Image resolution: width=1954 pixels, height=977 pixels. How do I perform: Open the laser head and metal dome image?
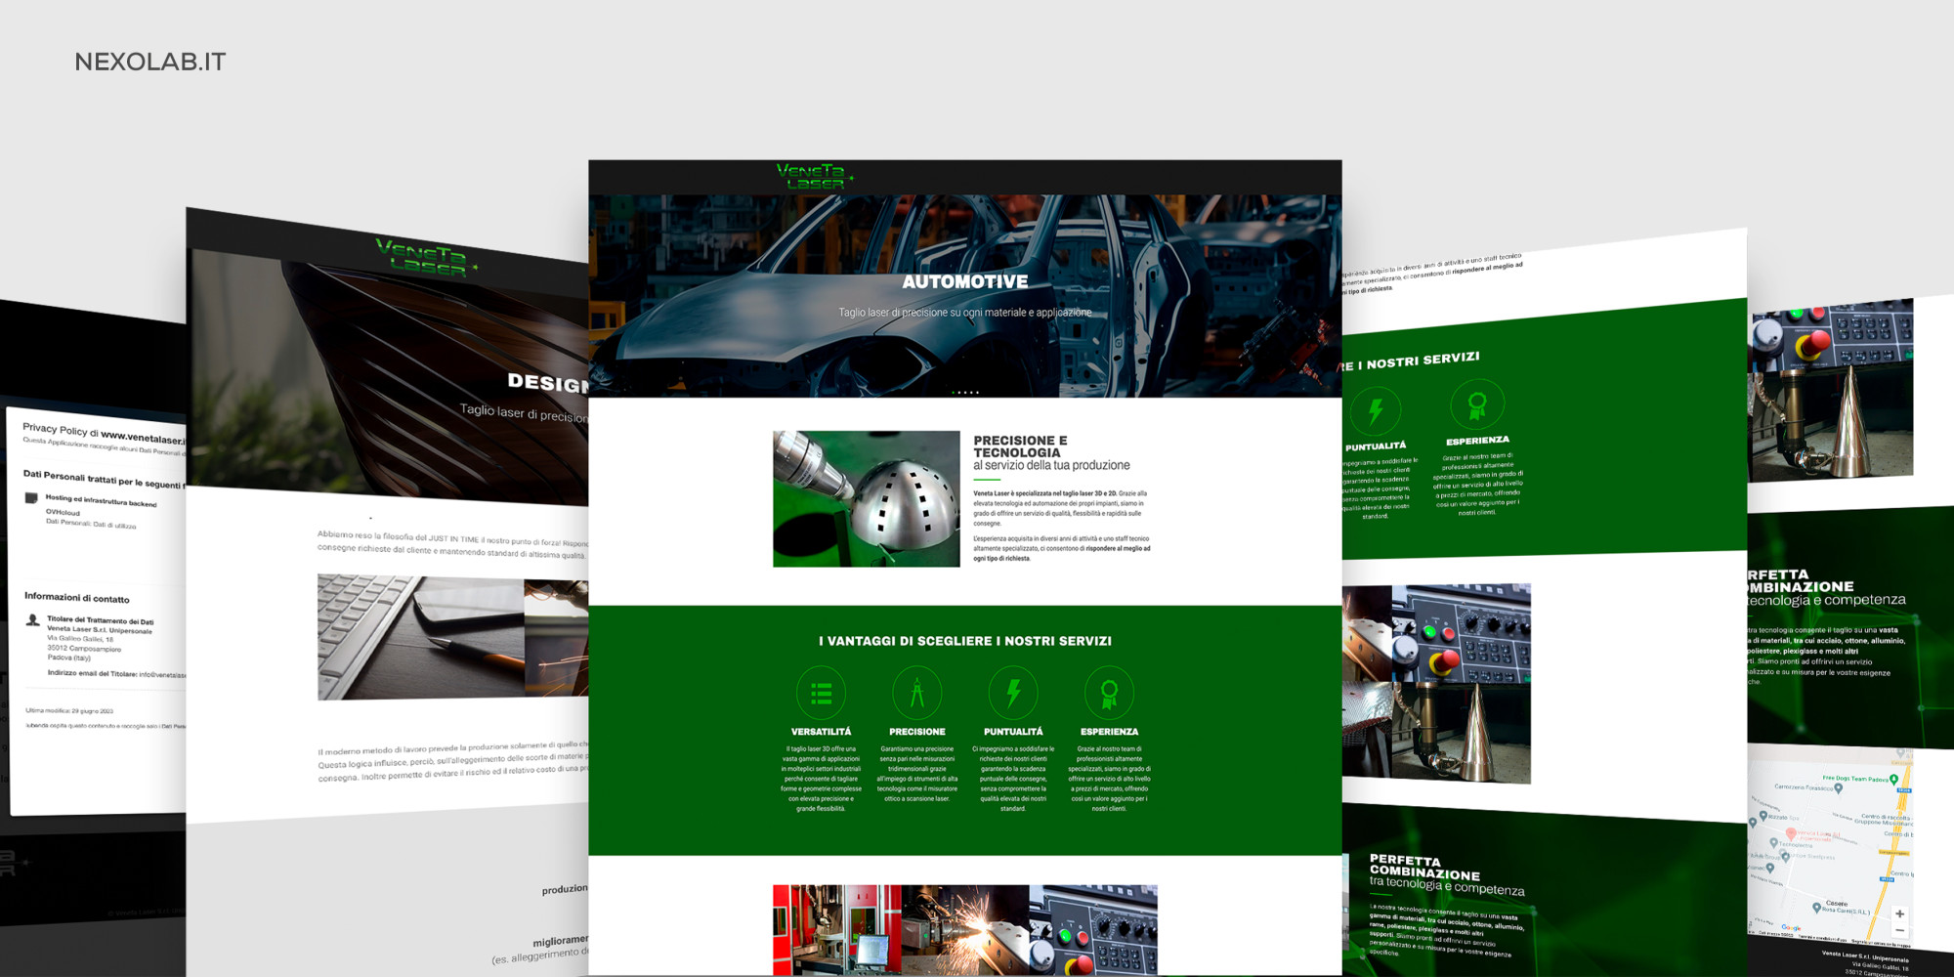866,499
